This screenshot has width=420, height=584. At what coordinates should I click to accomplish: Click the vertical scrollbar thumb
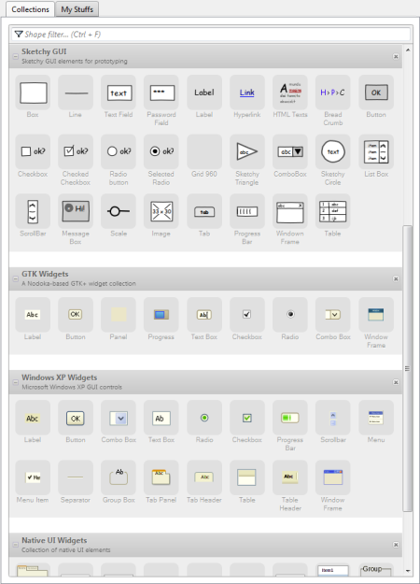point(408,368)
